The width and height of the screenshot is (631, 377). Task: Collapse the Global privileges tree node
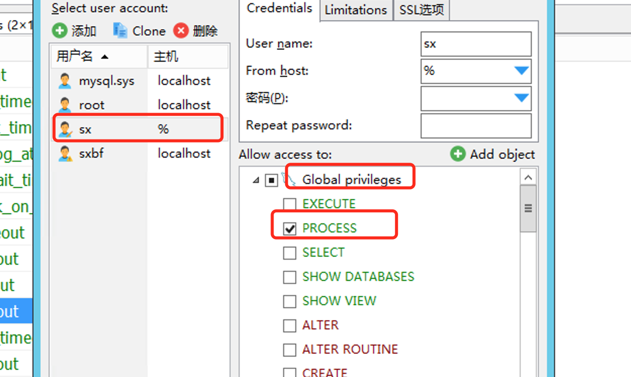(x=256, y=180)
